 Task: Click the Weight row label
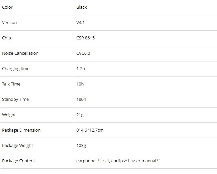coord(9,115)
